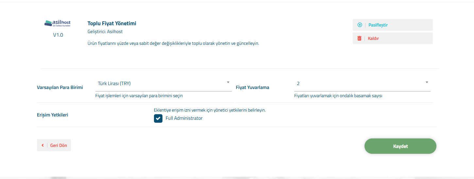Click the Erişim Yetkileri section label
Screen dimensions: 474x179
pos(53,115)
